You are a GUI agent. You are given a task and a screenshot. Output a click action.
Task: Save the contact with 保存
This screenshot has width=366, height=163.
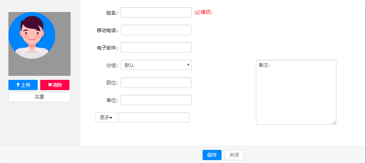point(212,155)
